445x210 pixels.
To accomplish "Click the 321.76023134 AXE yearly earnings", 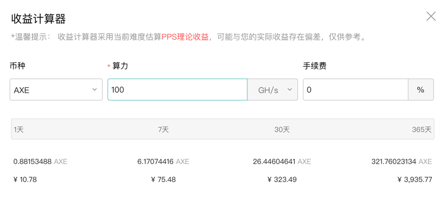I will [401, 162].
